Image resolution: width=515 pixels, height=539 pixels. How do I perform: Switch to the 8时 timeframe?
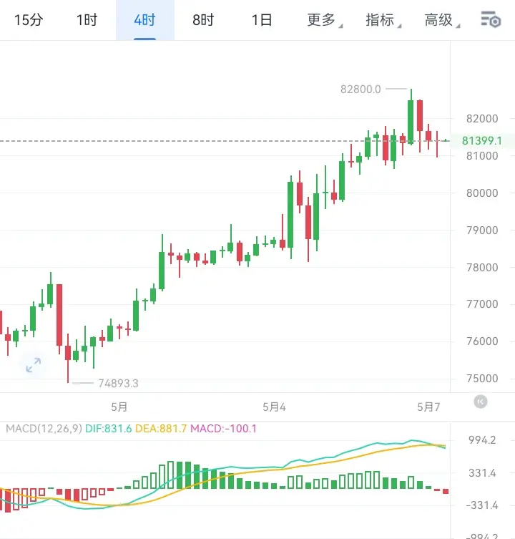pos(203,20)
